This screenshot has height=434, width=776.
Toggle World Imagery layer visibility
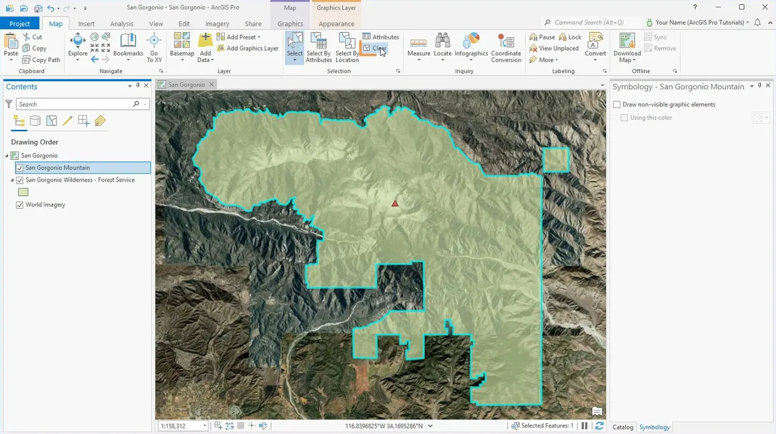[20, 205]
